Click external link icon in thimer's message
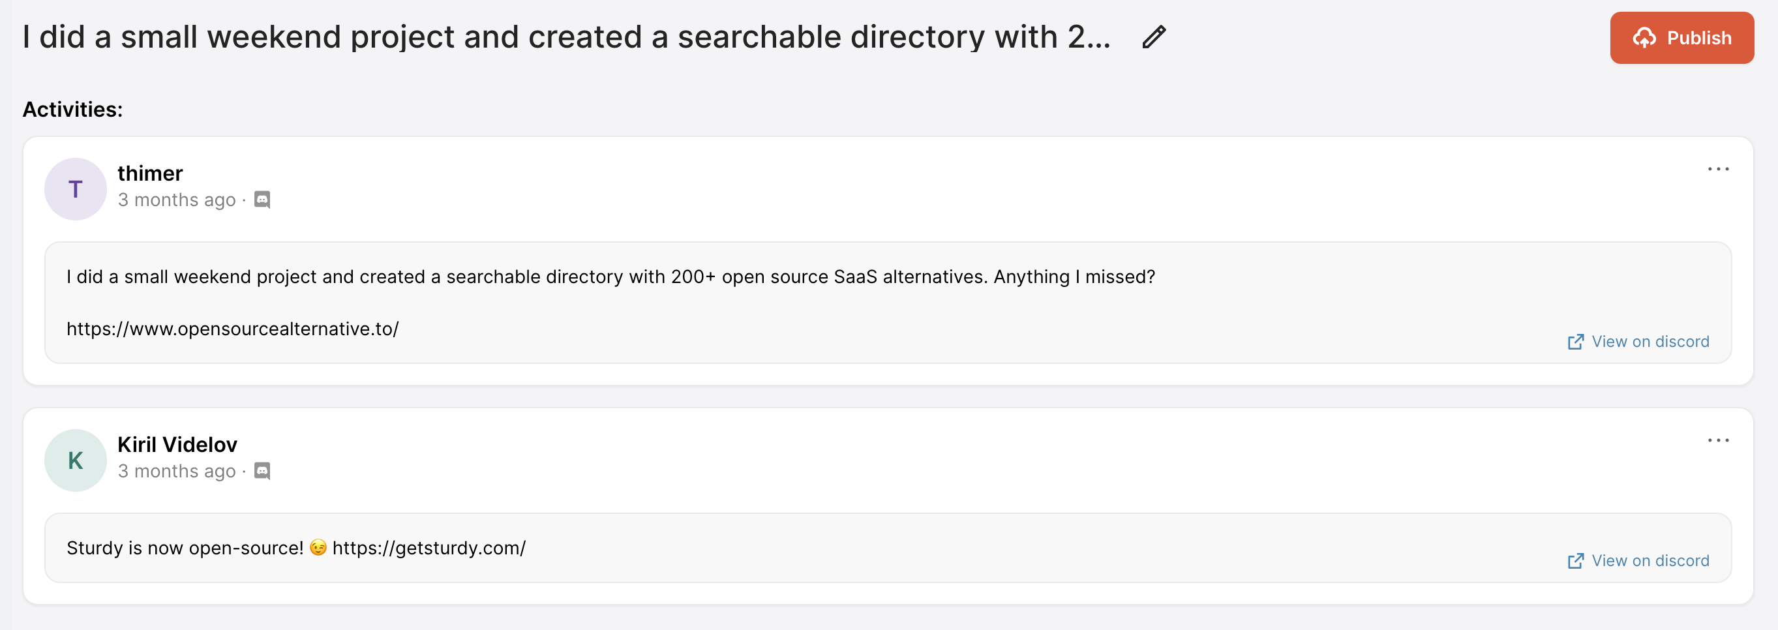The width and height of the screenshot is (1778, 630). [x=1575, y=342]
